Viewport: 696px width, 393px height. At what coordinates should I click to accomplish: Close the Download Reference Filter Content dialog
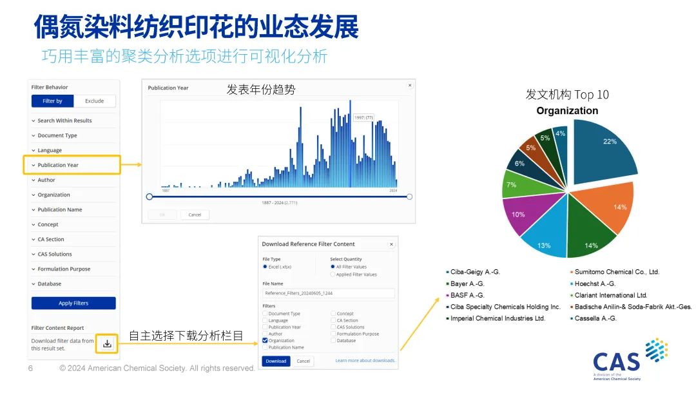(x=392, y=244)
